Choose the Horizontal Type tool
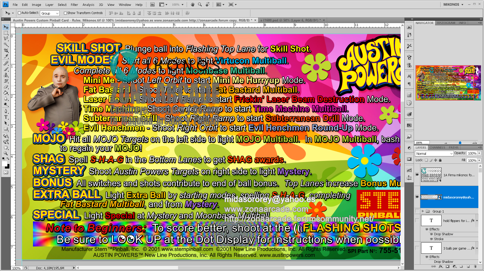This screenshot has width=484, height=271. 6,117
